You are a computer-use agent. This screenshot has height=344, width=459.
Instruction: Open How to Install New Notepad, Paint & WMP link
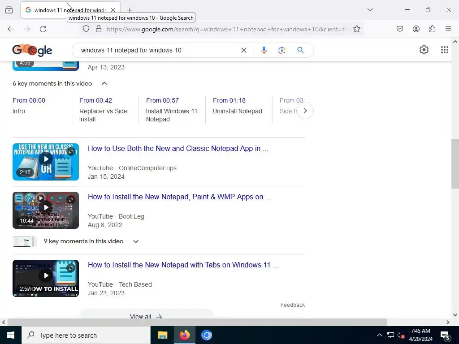coord(179,197)
